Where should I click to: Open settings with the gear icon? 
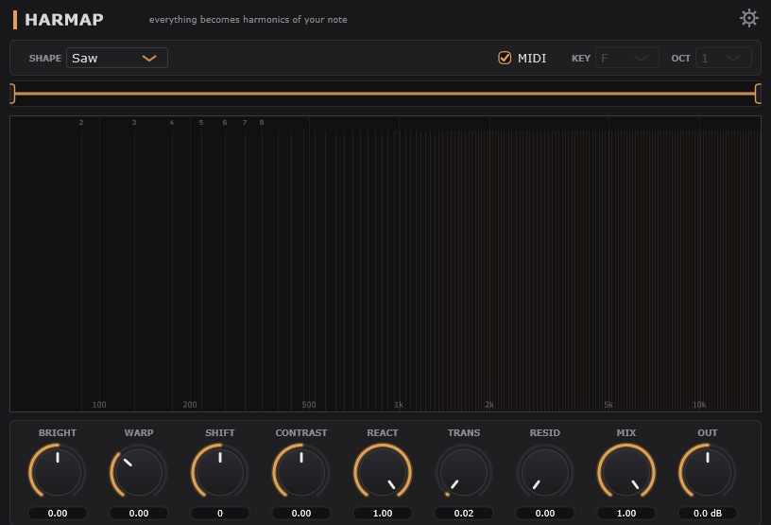749,18
